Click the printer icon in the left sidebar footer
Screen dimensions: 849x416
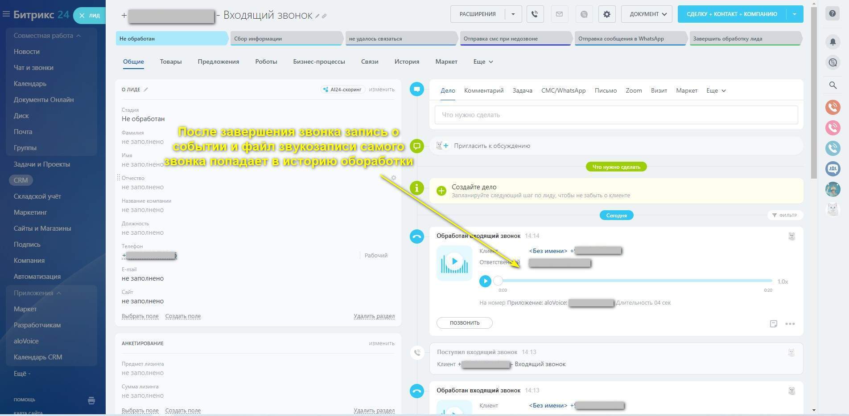tap(91, 400)
